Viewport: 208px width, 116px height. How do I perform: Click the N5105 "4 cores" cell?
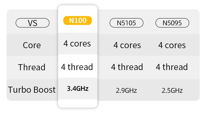tap(127, 45)
